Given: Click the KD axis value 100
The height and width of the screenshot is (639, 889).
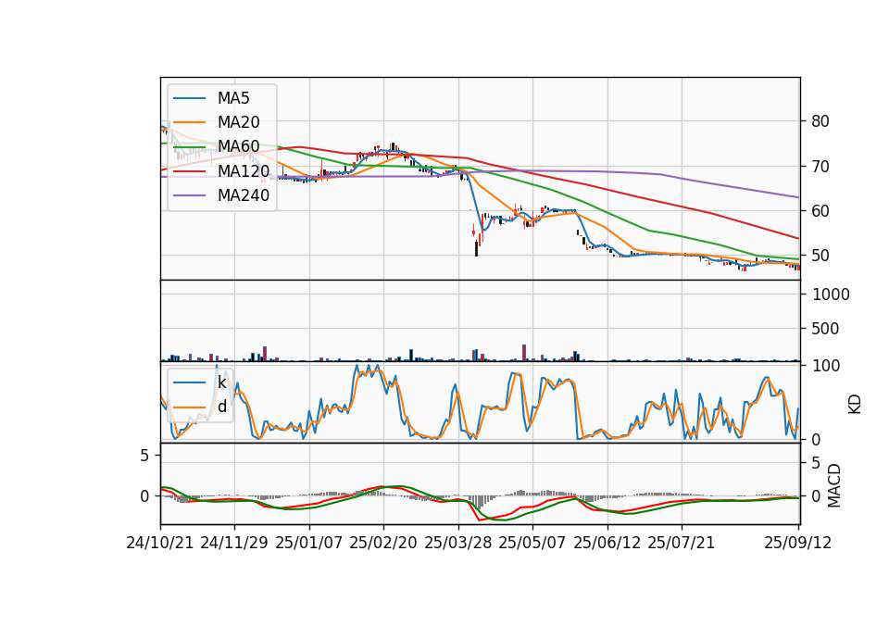Looking at the screenshot, I should click(826, 366).
